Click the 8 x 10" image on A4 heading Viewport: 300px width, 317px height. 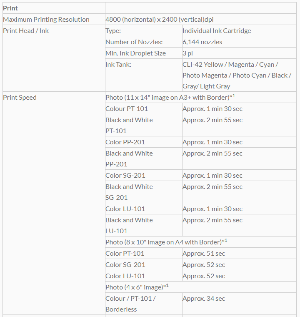click(x=165, y=242)
